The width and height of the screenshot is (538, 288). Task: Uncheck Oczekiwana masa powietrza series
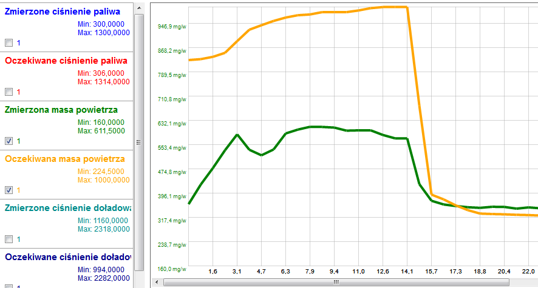(9, 190)
